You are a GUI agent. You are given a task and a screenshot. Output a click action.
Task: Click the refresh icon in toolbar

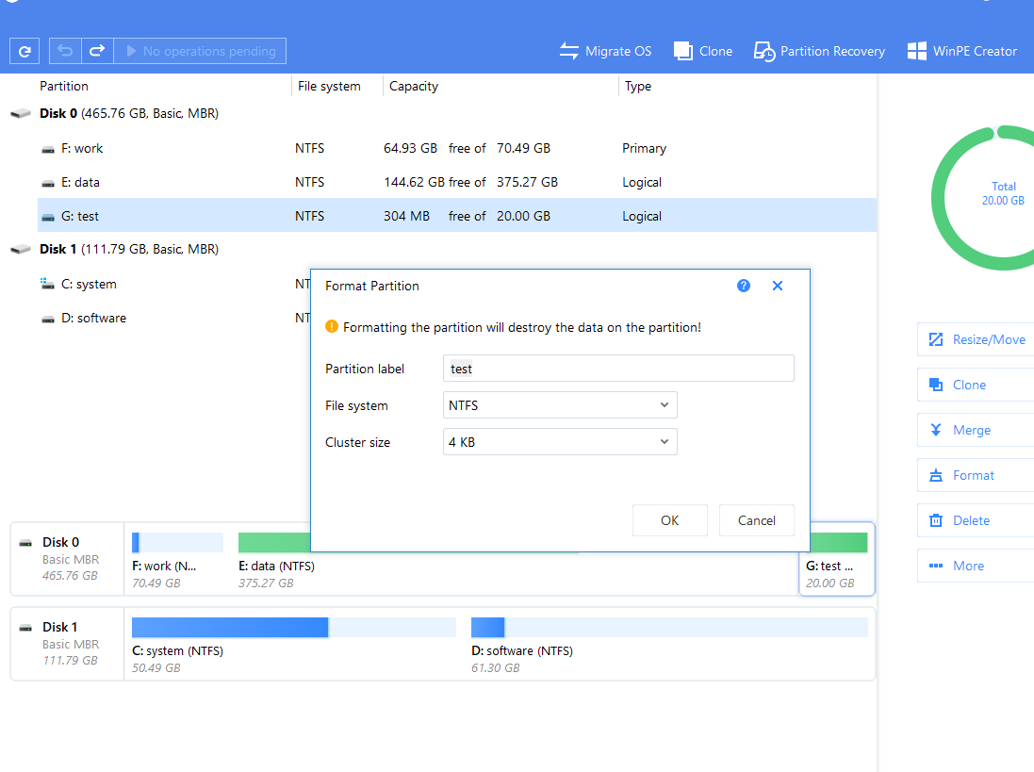(25, 51)
